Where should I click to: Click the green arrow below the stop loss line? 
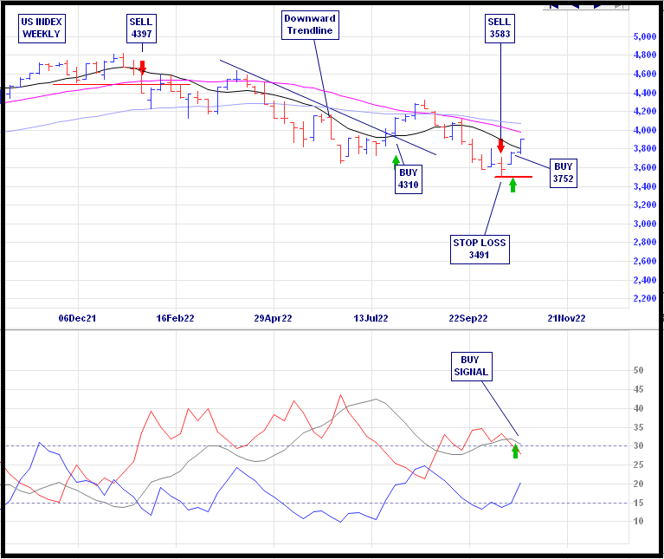coord(513,185)
